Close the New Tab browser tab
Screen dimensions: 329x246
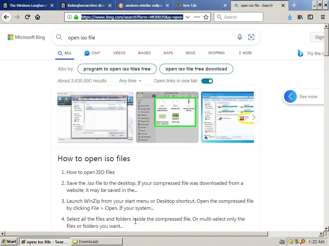click(x=225, y=5)
